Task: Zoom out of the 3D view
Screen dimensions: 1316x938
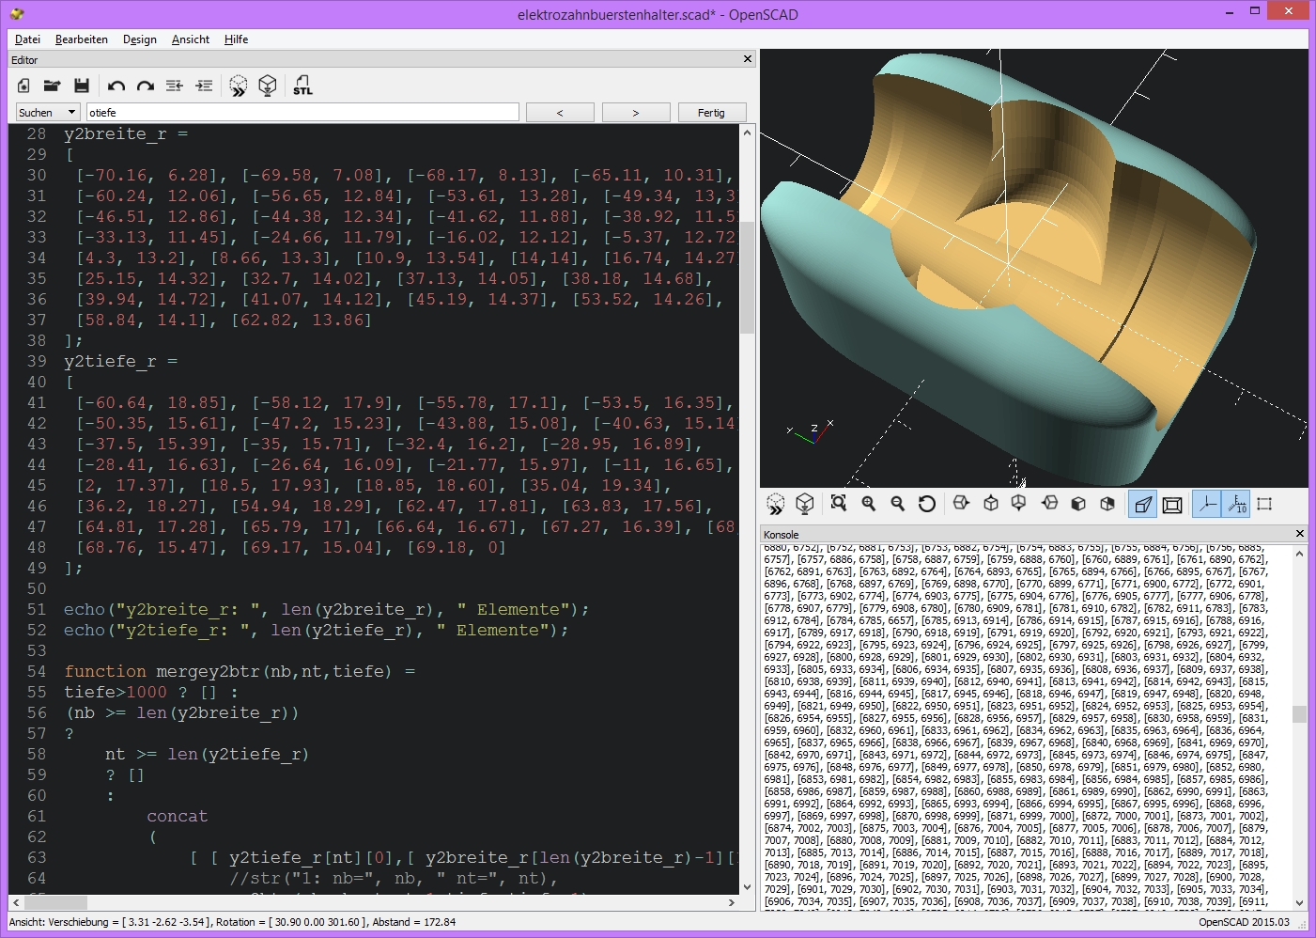Action: pyautogui.click(x=898, y=505)
